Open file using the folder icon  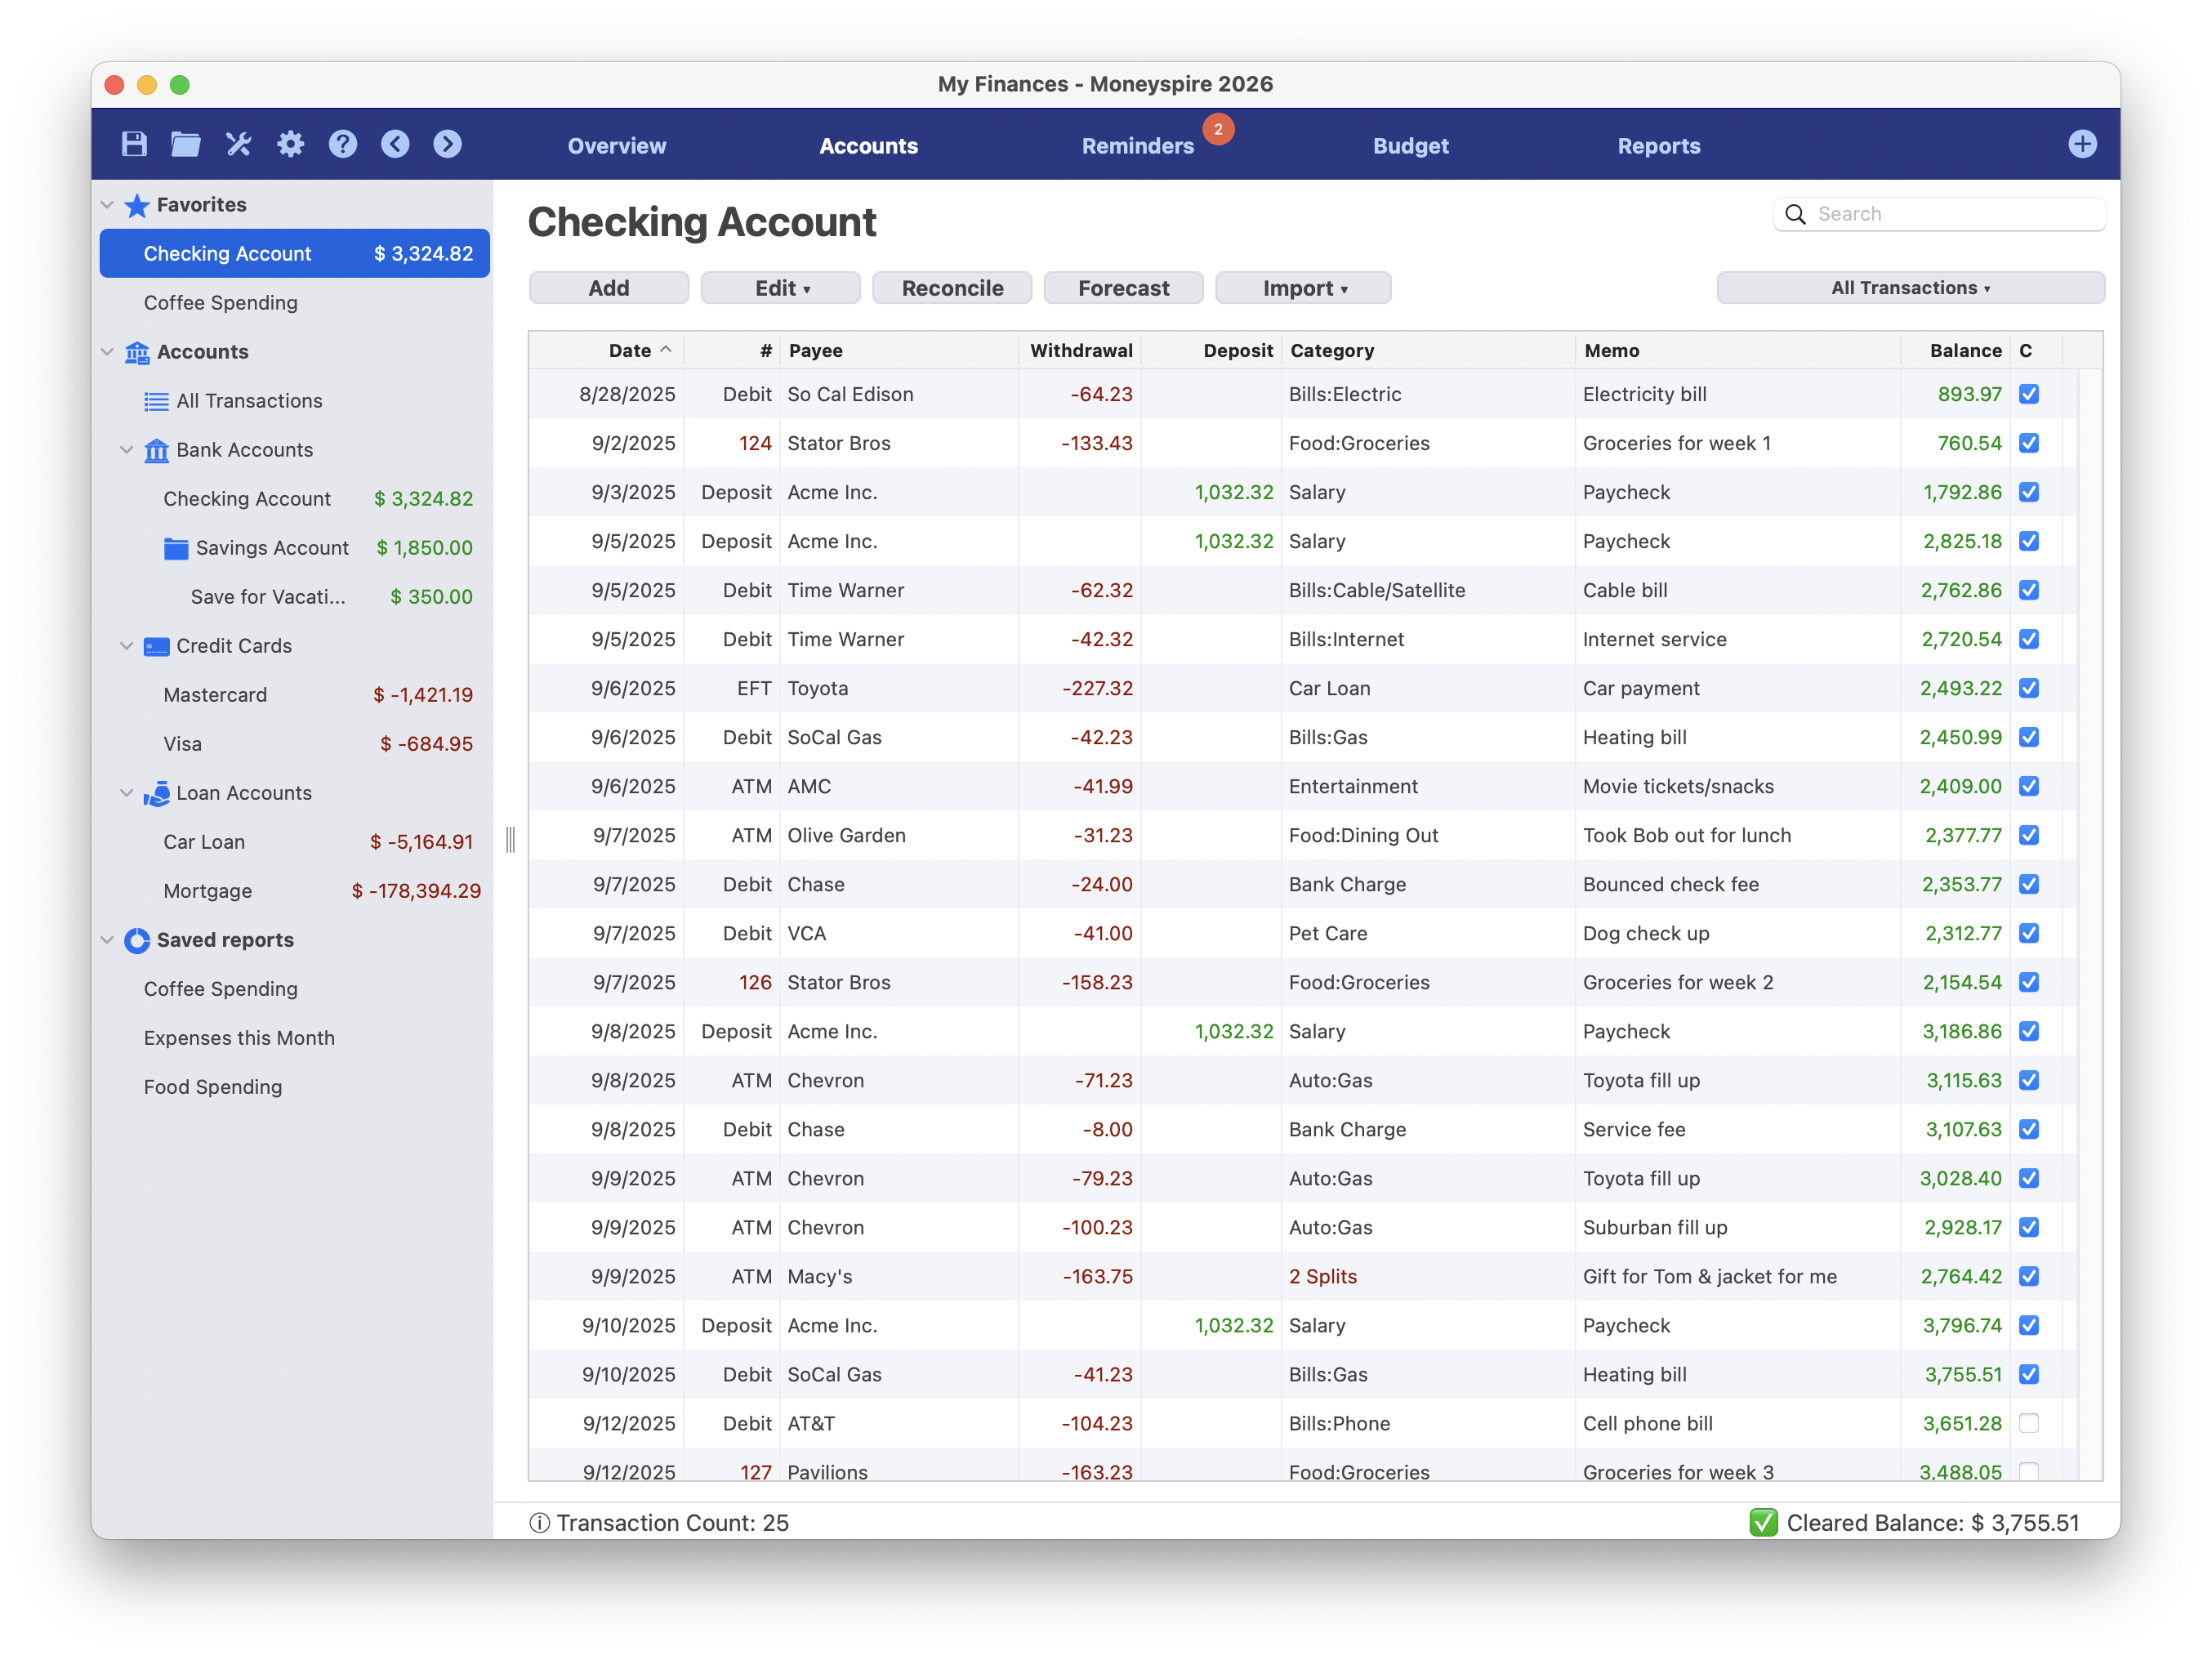point(185,144)
